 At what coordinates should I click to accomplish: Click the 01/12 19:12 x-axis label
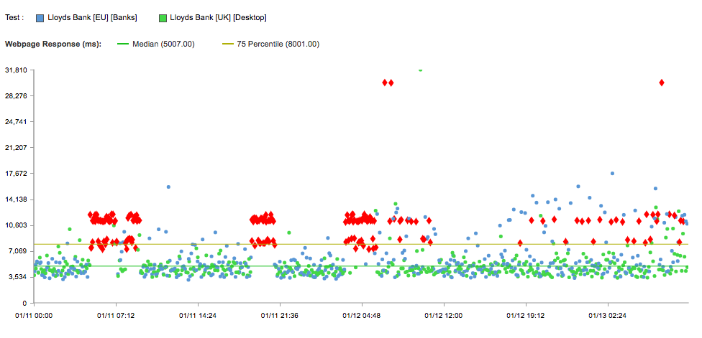pyautogui.click(x=526, y=315)
